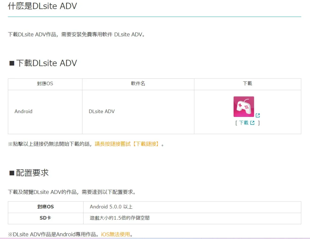This screenshot has width=310, height=239.
Task: Click the bold 對應OS row label in requirements
Action: 45,207
